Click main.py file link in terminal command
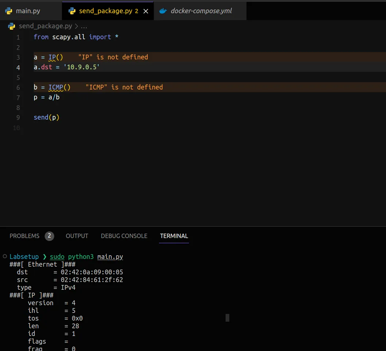The image size is (386, 351). 110,257
